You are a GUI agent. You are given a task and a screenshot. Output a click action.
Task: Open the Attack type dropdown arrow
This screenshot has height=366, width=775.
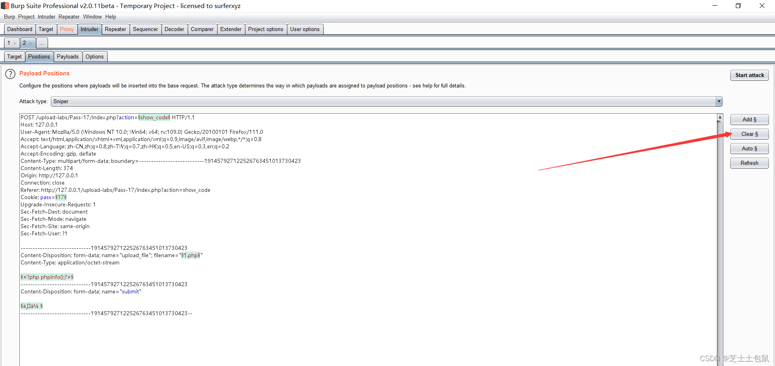click(x=719, y=102)
